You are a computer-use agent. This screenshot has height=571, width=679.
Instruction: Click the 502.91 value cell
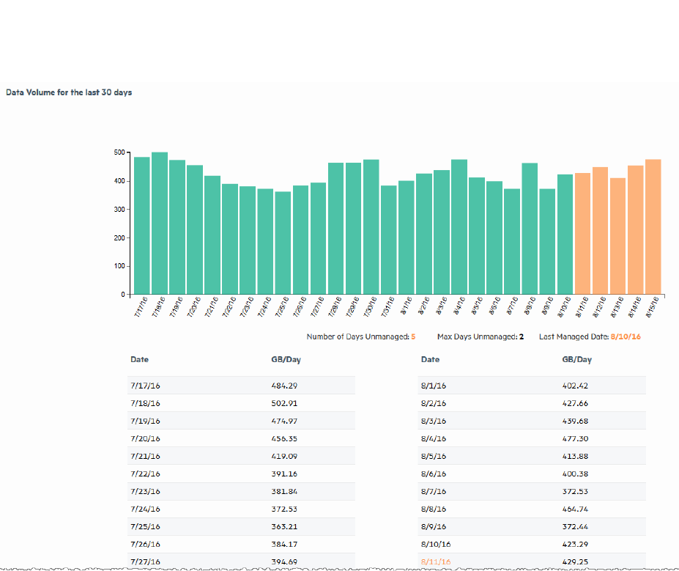284,403
